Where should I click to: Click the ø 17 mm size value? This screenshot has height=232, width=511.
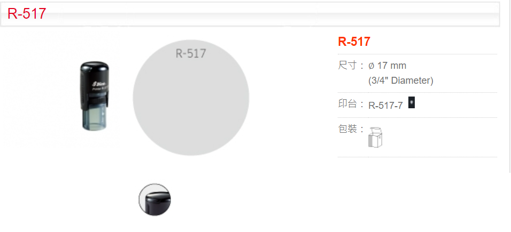(388, 66)
